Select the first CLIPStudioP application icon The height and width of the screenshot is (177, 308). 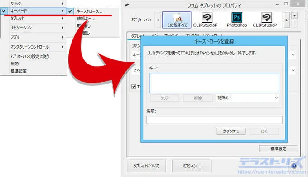(x=207, y=20)
